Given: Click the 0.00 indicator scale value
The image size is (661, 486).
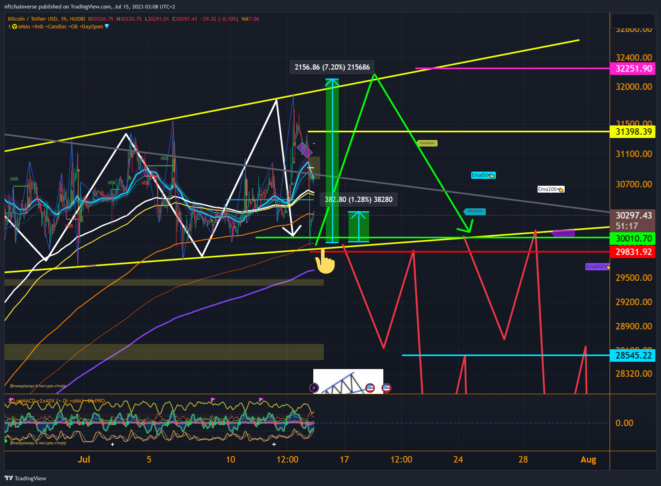Looking at the screenshot, I should click(x=624, y=423).
